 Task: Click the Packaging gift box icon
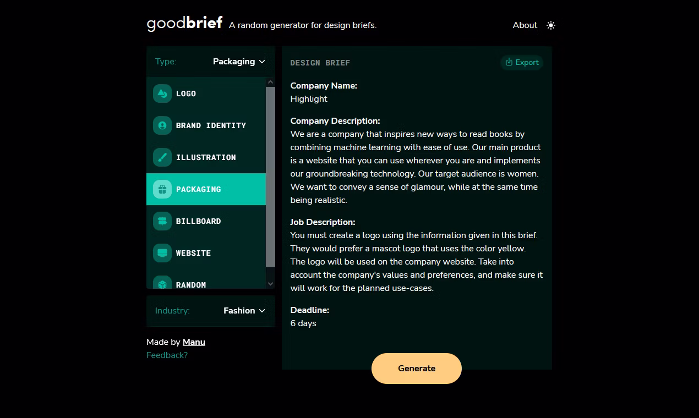pos(162,189)
